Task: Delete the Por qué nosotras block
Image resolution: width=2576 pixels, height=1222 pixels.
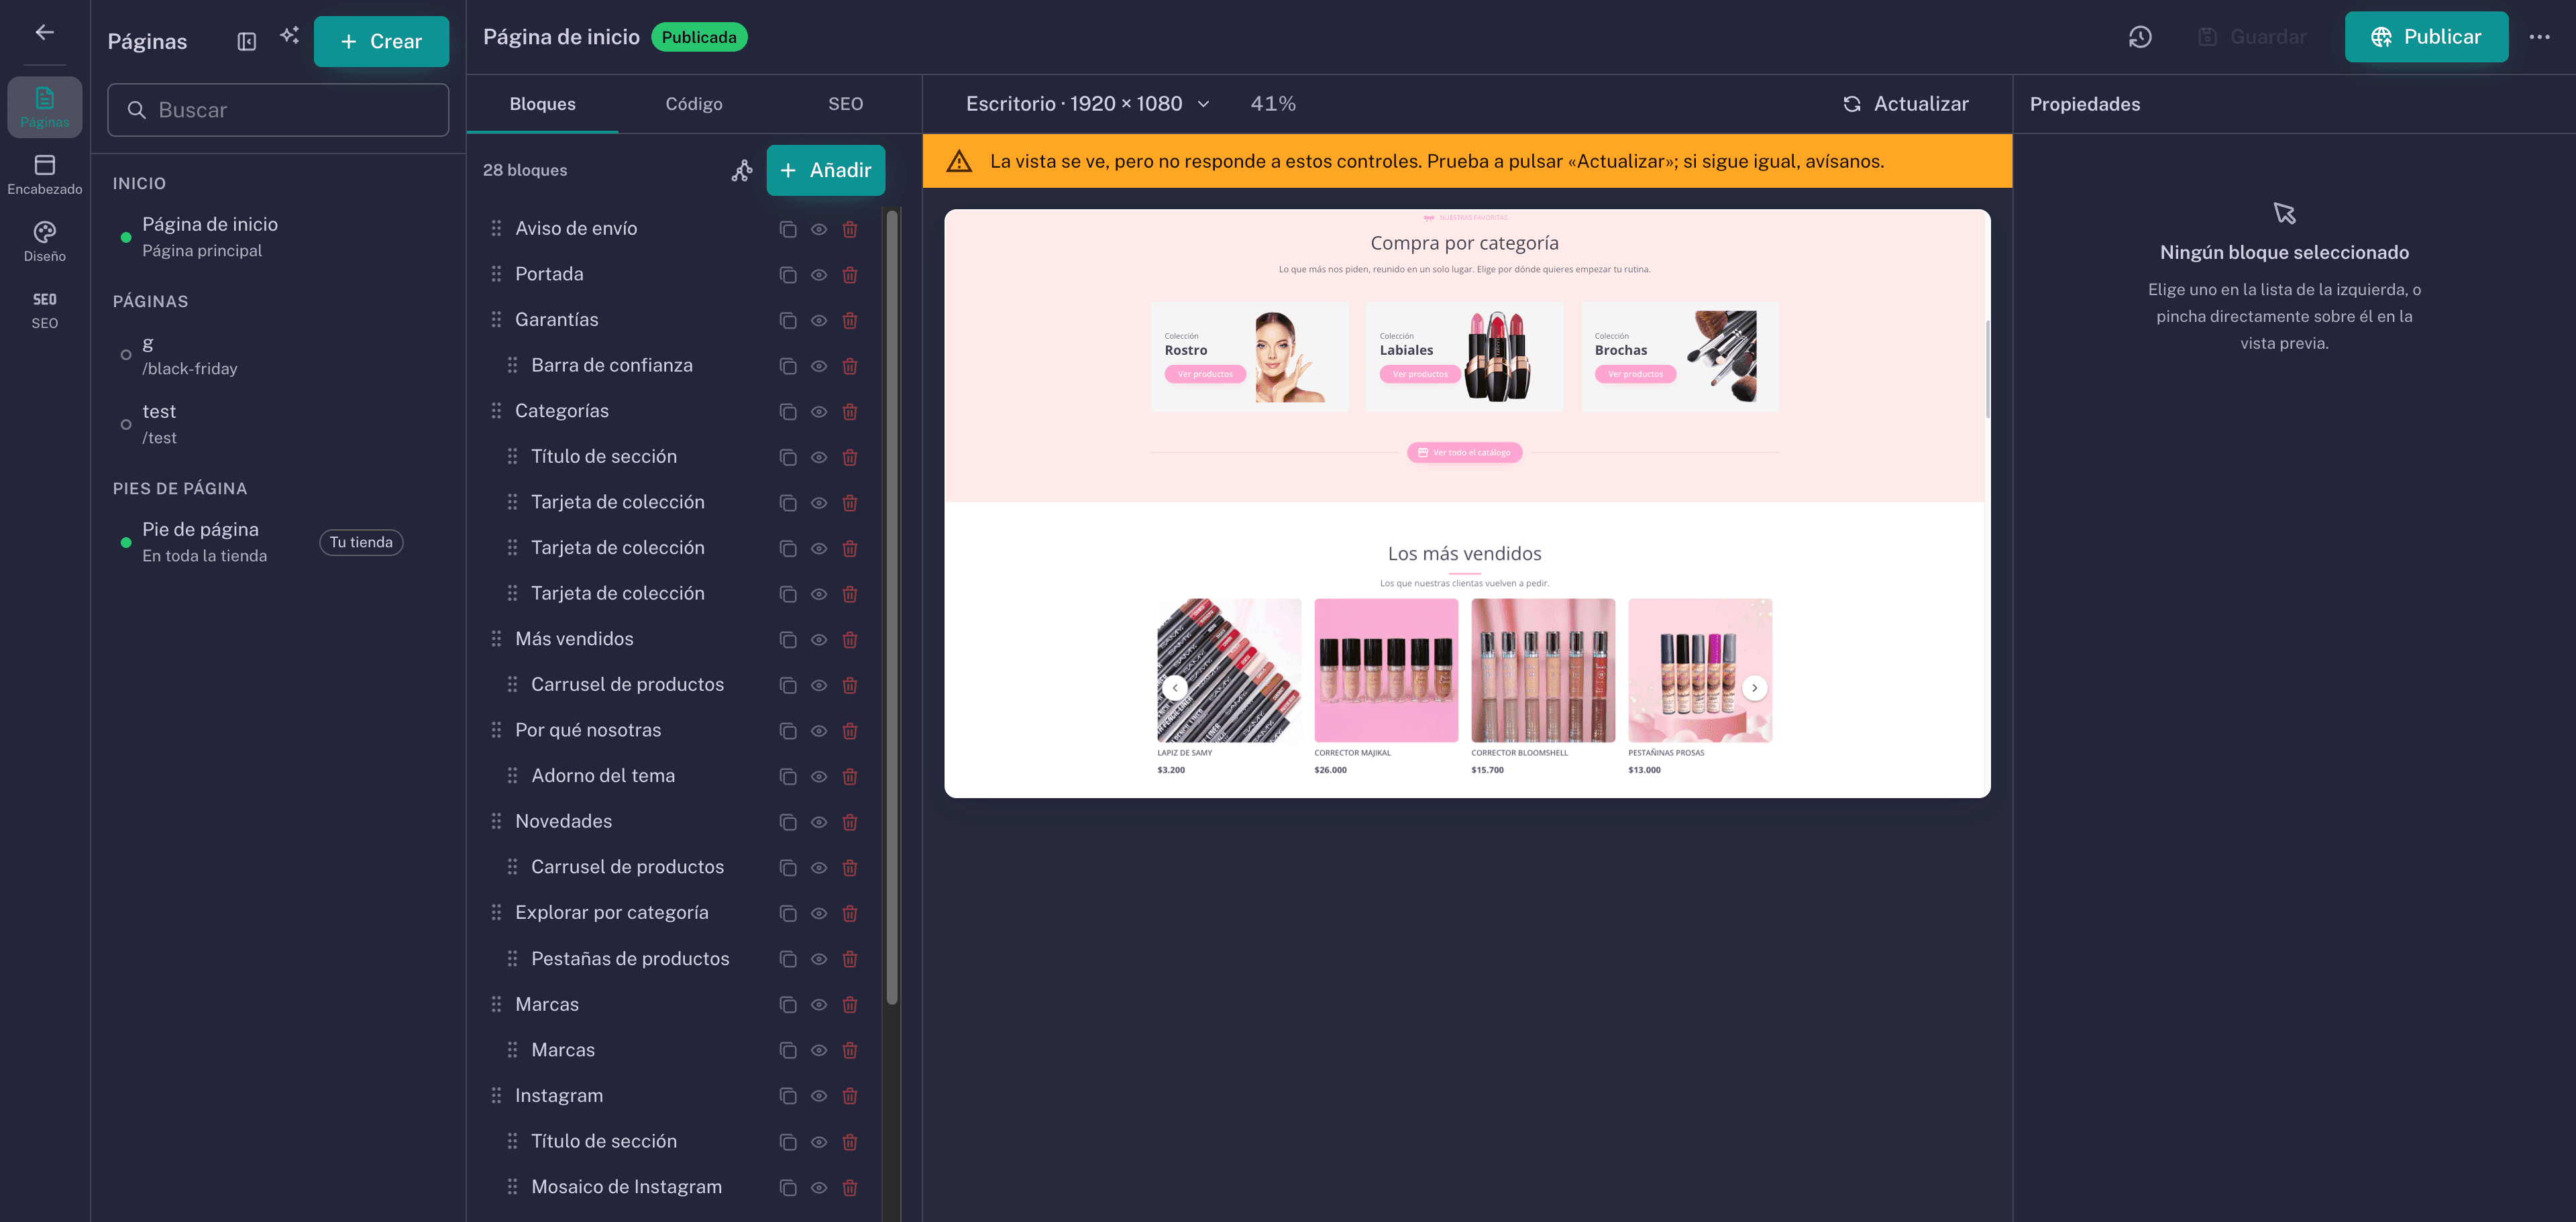Action: [850, 731]
